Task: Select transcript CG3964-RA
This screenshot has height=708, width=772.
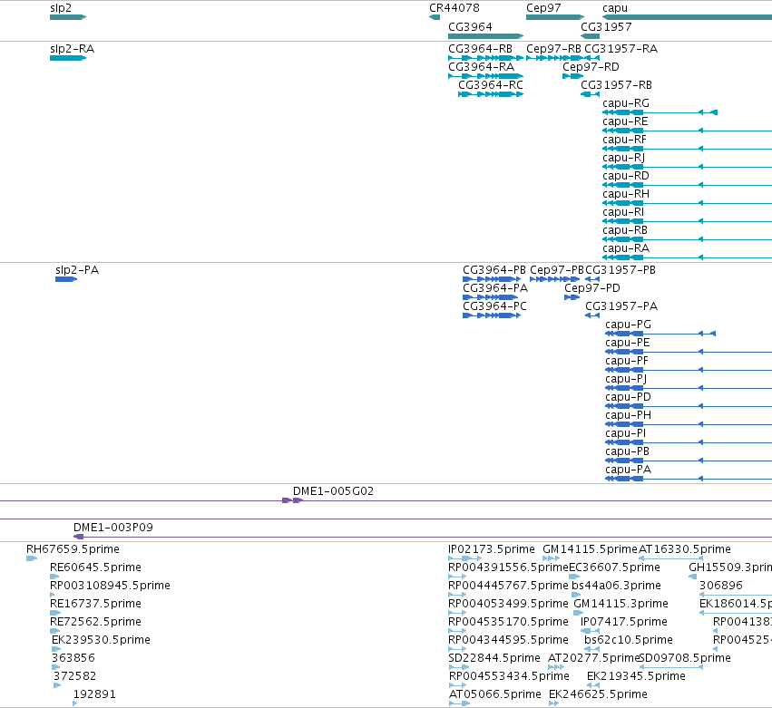Action: [x=485, y=76]
